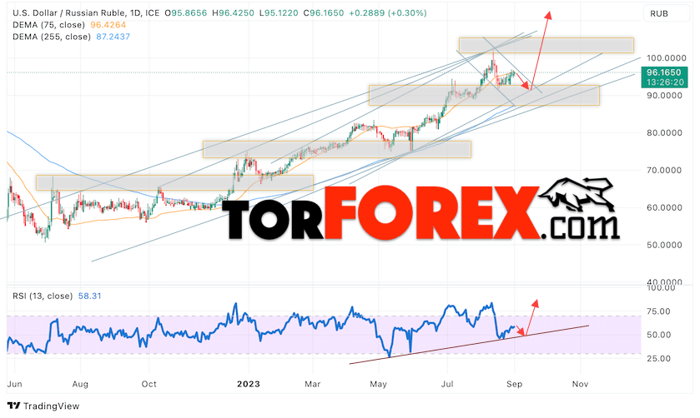This screenshot has height=418, width=700.
Task: Click the 80.0000 price axis label
Action: point(664,132)
